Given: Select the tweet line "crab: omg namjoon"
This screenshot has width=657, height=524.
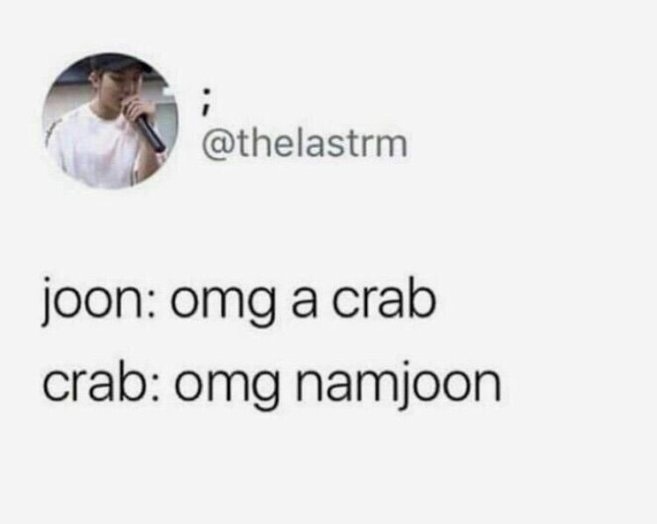Looking at the screenshot, I should [272, 384].
